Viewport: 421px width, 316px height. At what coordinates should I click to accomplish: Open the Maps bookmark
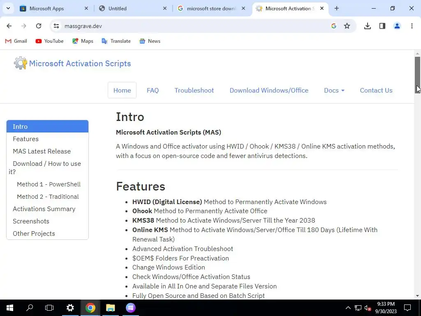(x=83, y=41)
